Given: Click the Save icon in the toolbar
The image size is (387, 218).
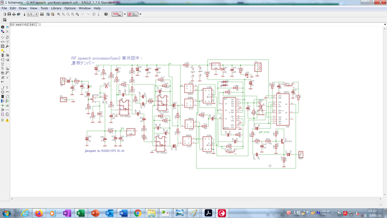Looking at the screenshot, I should pos(10,14).
